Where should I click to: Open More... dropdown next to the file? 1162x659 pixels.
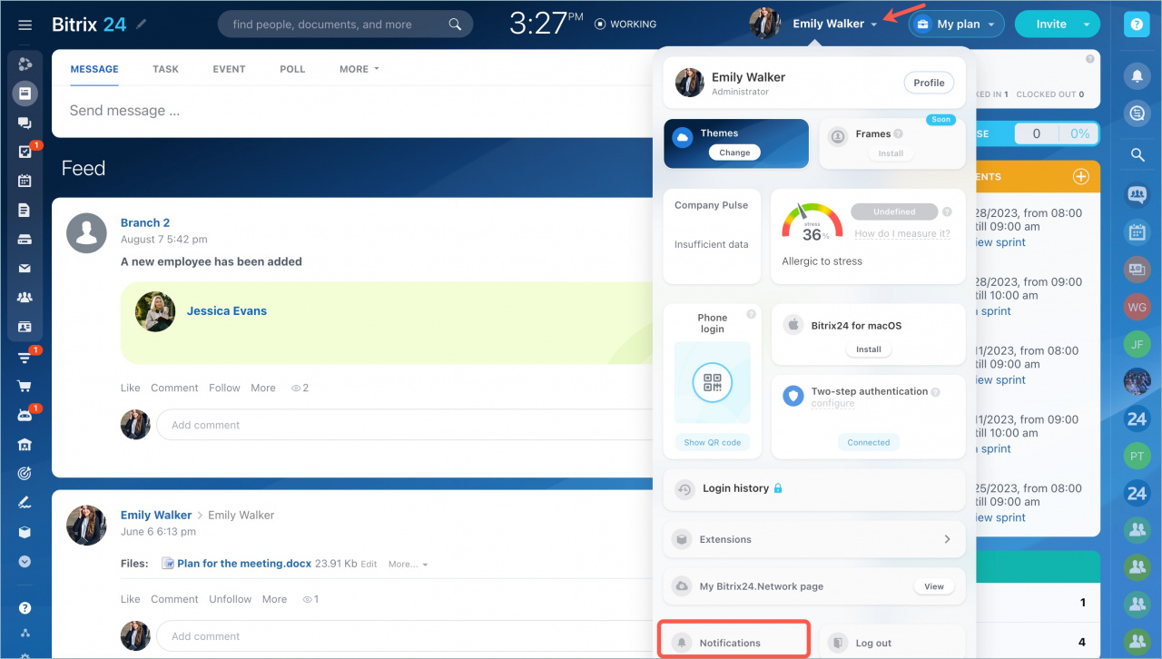[x=408, y=564]
